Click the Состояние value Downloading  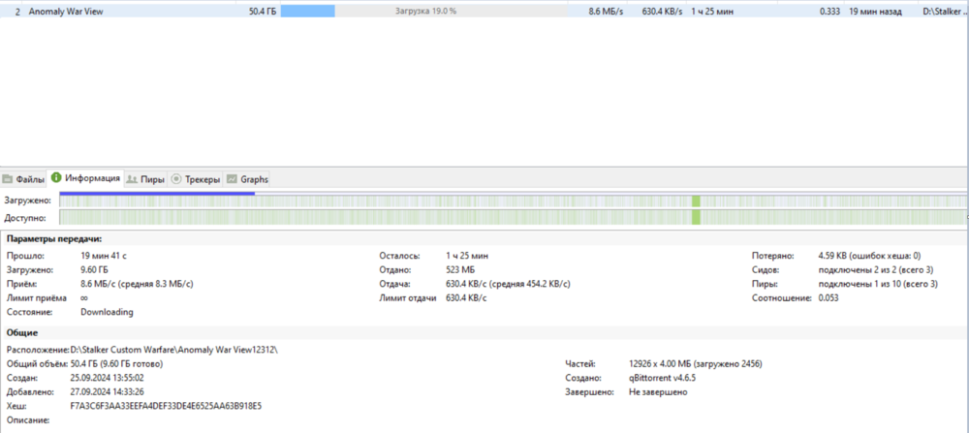pos(107,312)
